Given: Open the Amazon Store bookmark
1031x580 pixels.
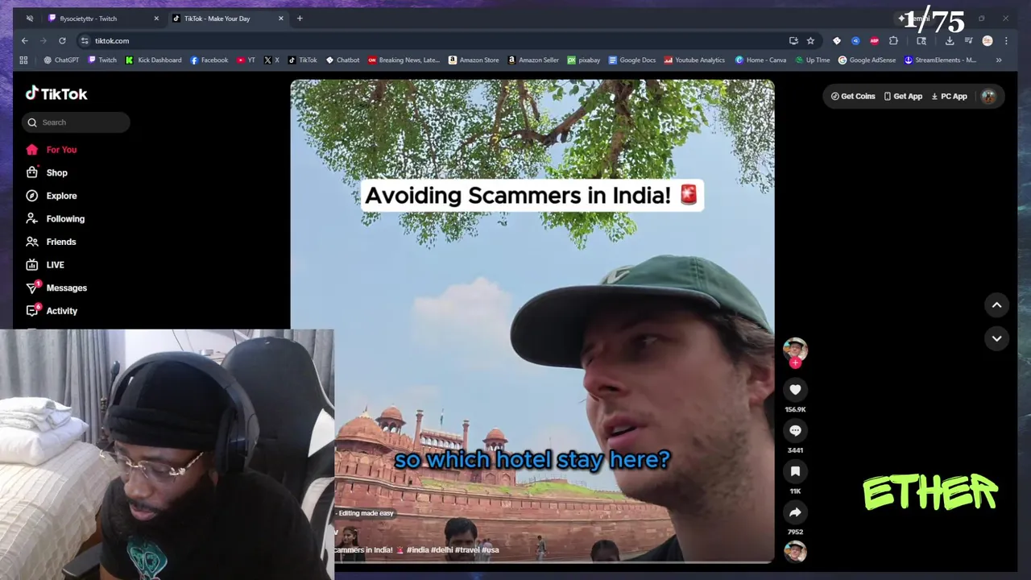Looking at the screenshot, I should click(x=474, y=60).
